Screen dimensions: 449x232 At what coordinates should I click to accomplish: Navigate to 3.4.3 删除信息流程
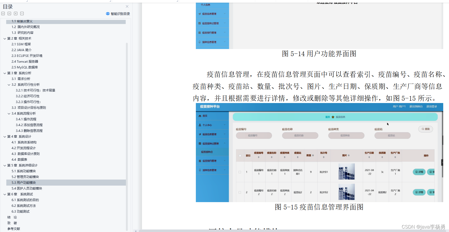coord(29,131)
